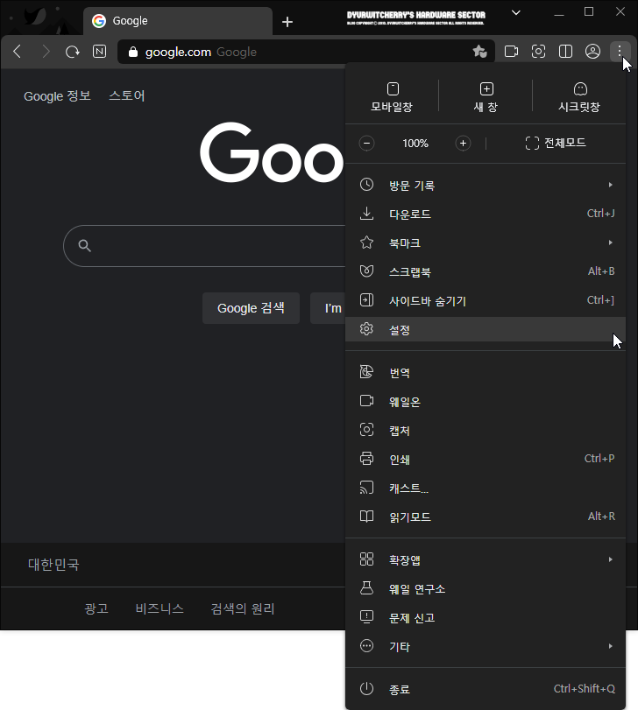Expand 방문 기록 history submenu
This screenshot has width=638, height=710.
[x=486, y=186]
